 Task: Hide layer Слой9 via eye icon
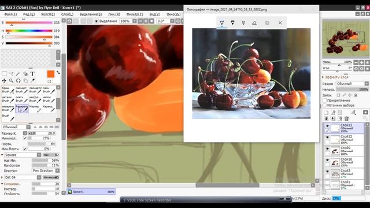coord(327,148)
